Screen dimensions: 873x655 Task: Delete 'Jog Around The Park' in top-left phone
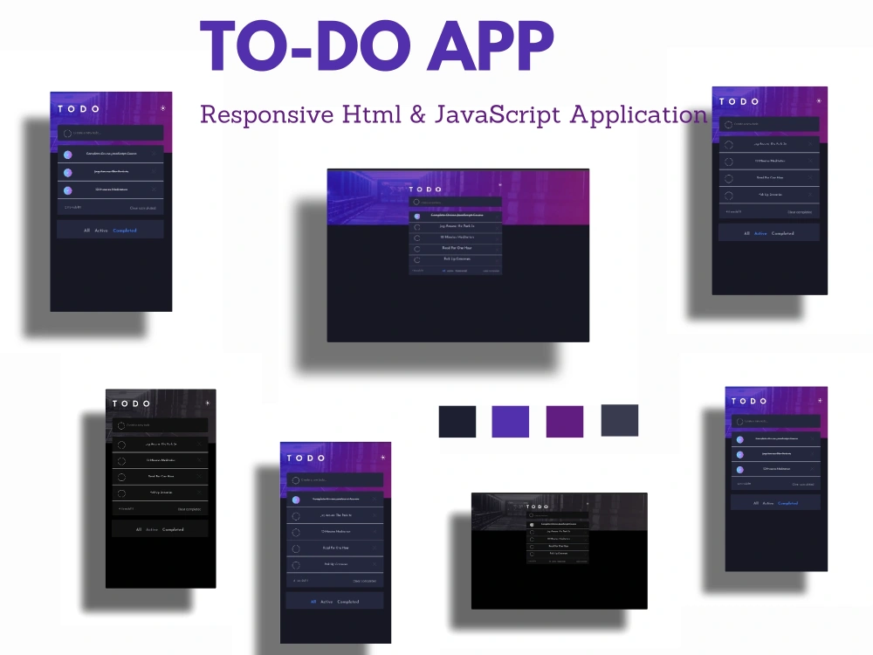[x=154, y=171]
